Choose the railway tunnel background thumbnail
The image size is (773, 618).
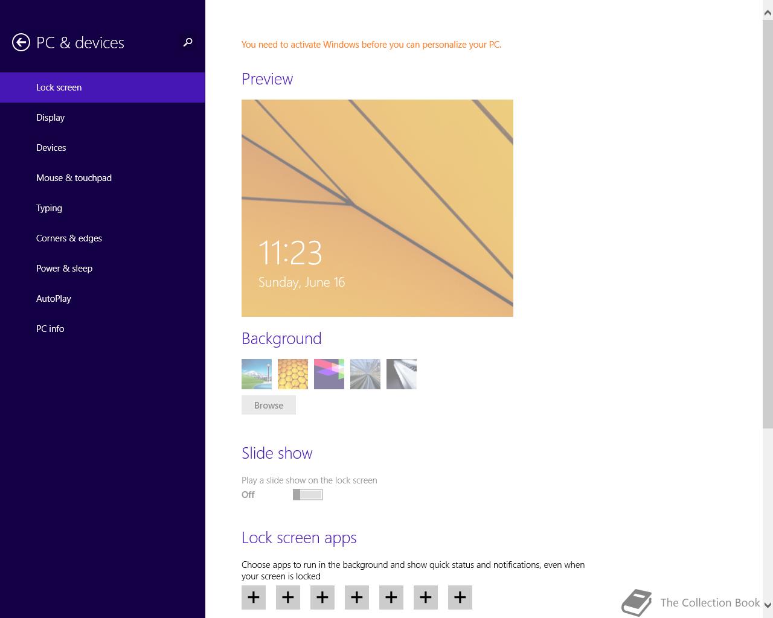(x=365, y=374)
